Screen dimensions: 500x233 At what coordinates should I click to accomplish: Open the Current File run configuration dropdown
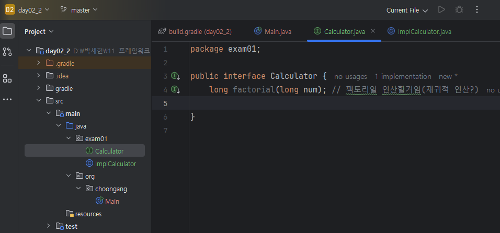[x=407, y=10]
